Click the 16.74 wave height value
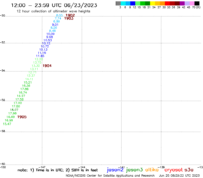This screenshot has height=178, width=203. [23, 93]
